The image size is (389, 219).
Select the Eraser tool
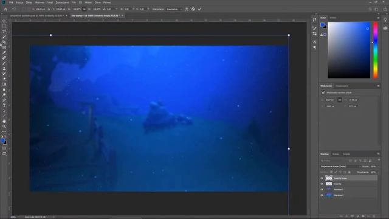(4, 79)
